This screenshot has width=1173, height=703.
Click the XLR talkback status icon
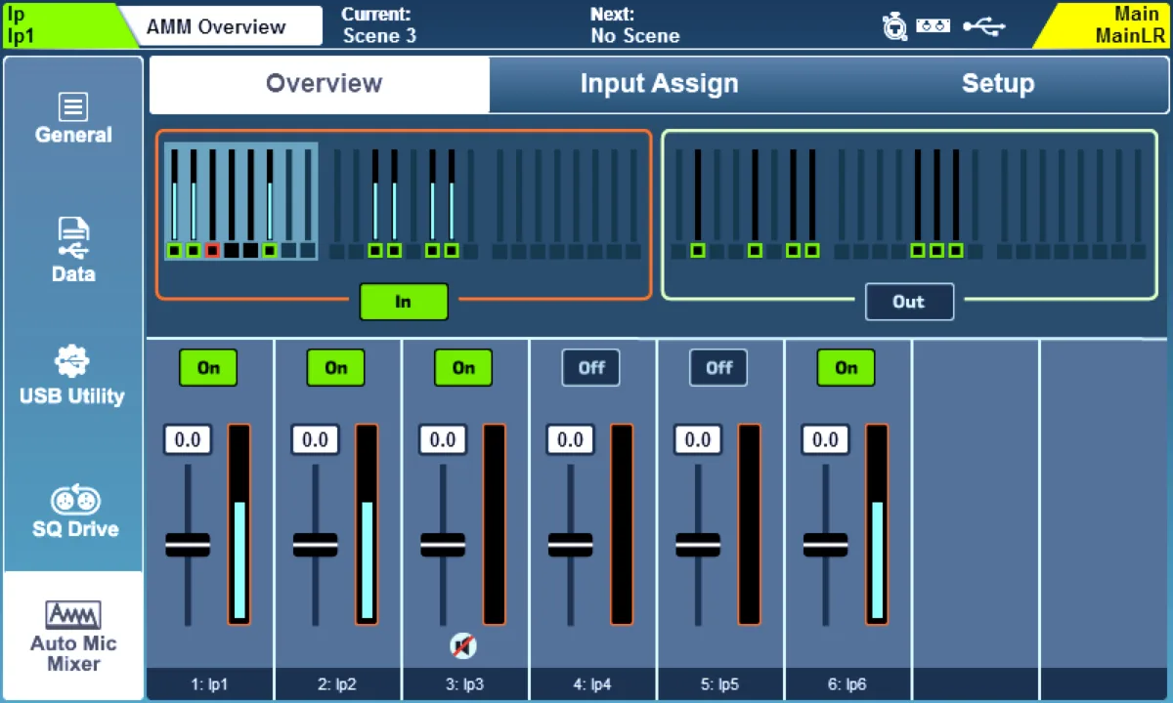(894, 27)
